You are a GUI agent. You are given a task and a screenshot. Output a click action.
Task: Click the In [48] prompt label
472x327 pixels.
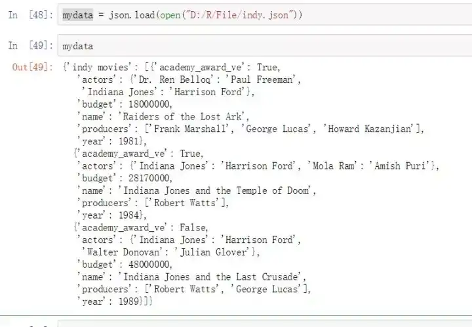(30, 14)
